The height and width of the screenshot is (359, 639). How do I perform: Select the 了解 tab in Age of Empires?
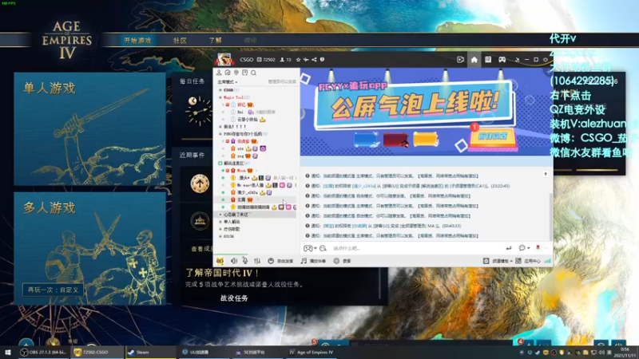pyautogui.click(x=215, y=41)
